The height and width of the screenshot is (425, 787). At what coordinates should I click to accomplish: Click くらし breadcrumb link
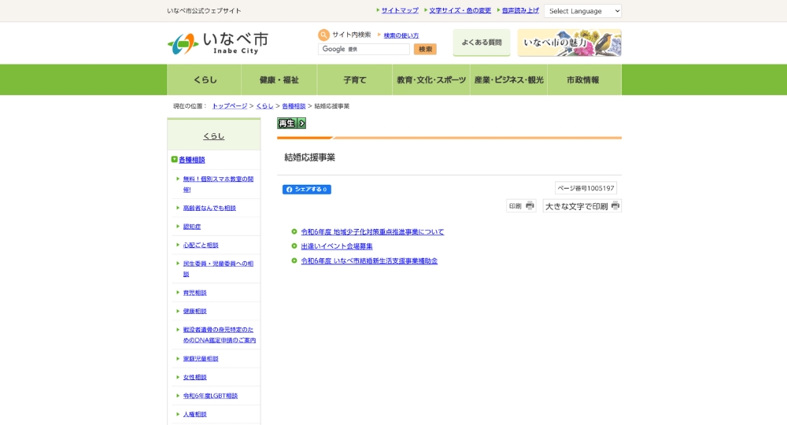(264, 106)
